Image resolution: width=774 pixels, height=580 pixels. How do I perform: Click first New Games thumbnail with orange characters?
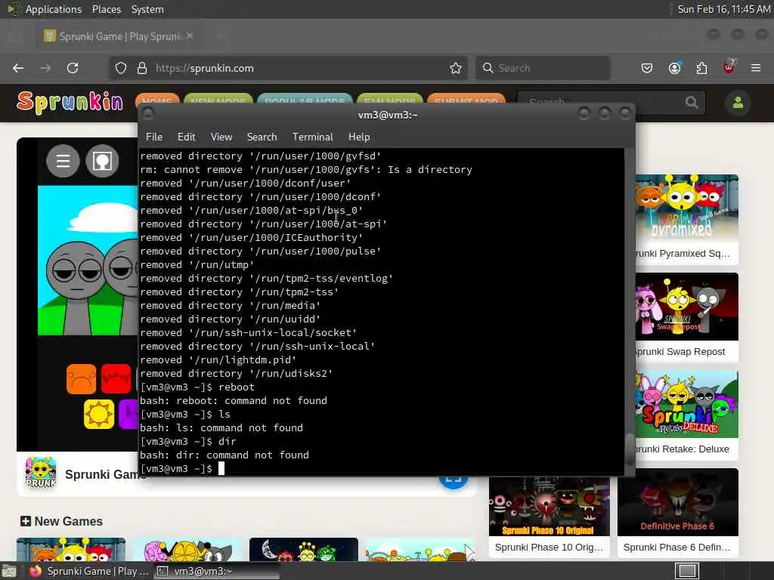[71, 550]
